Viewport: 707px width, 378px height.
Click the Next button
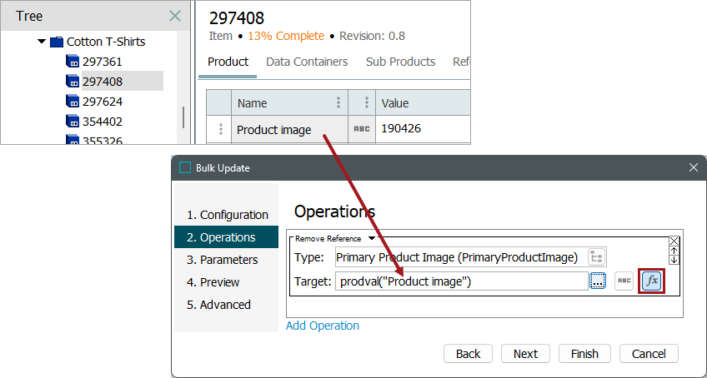click(x=525, y=354)
